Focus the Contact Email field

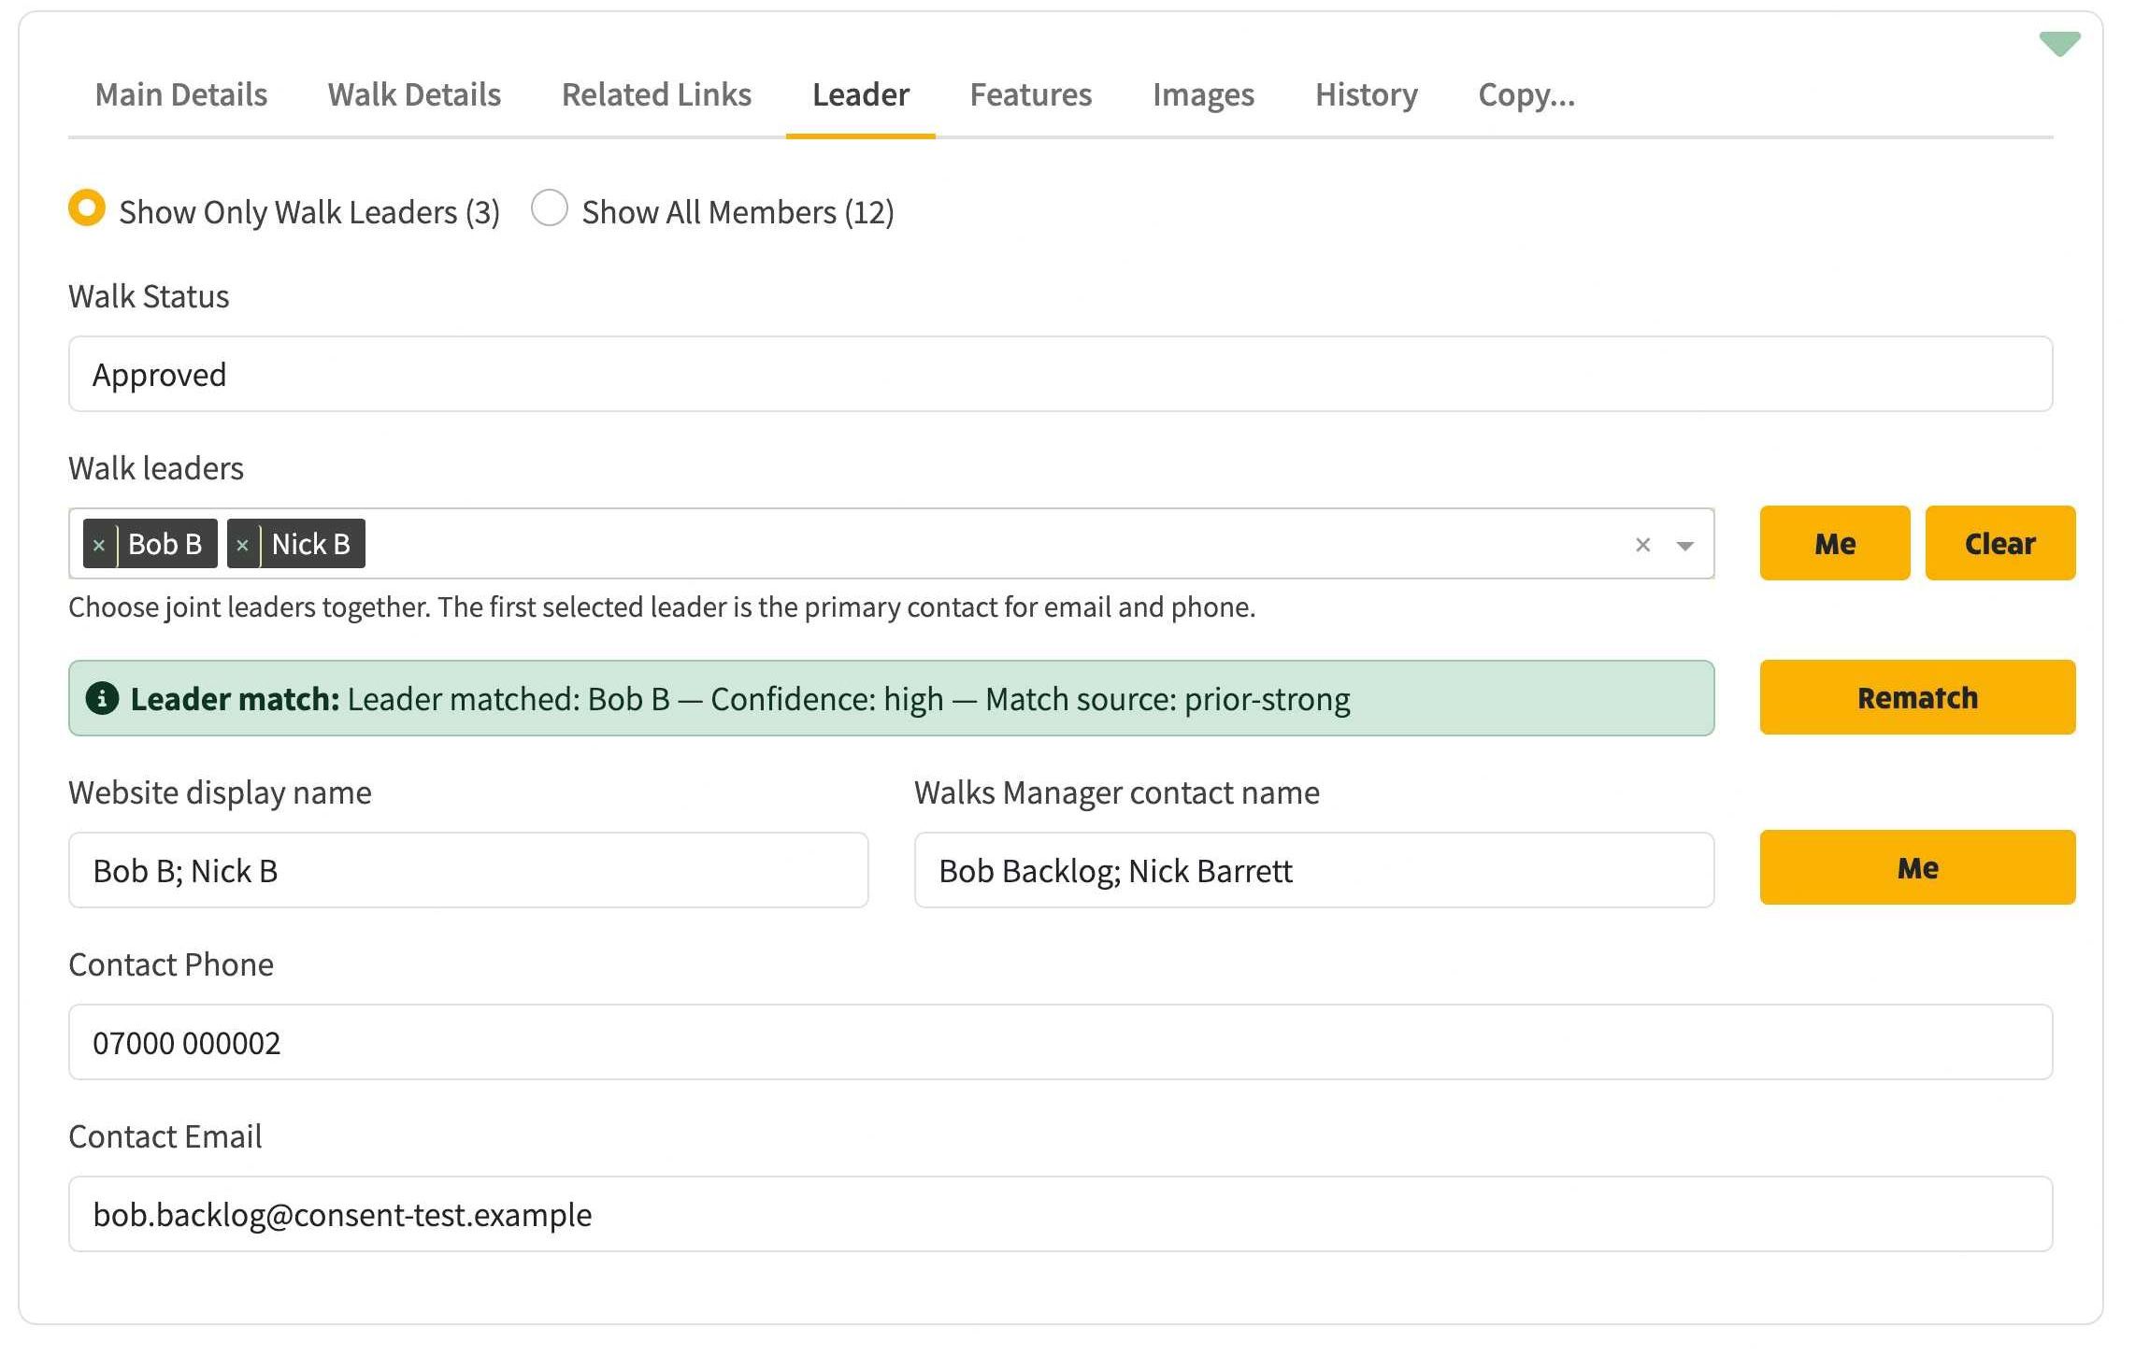(1060, 1214)
